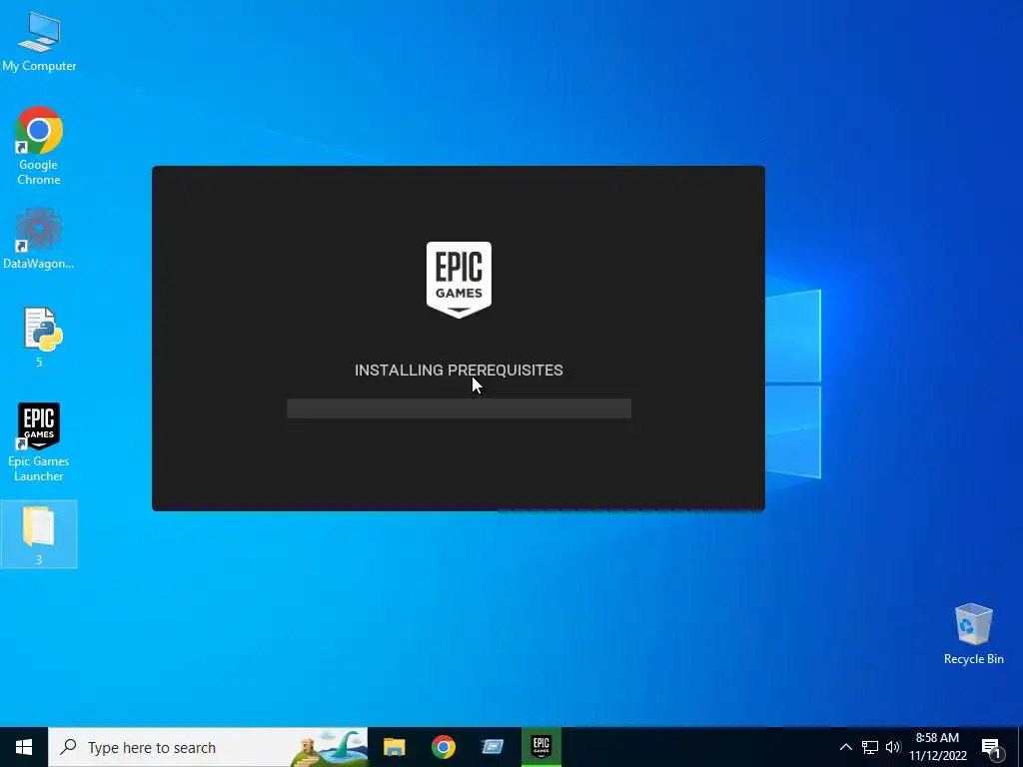Click the INSTALLING PREREQUISITES text
This screenshot has width=1023, height=767.
[x=459, y=370]
